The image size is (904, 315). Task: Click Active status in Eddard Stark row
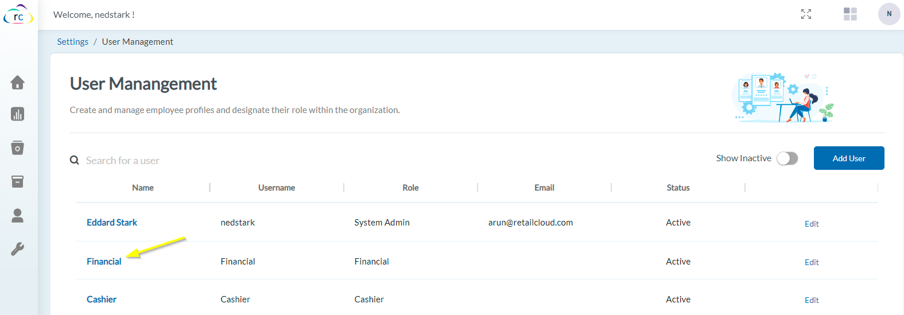[678, 223]
